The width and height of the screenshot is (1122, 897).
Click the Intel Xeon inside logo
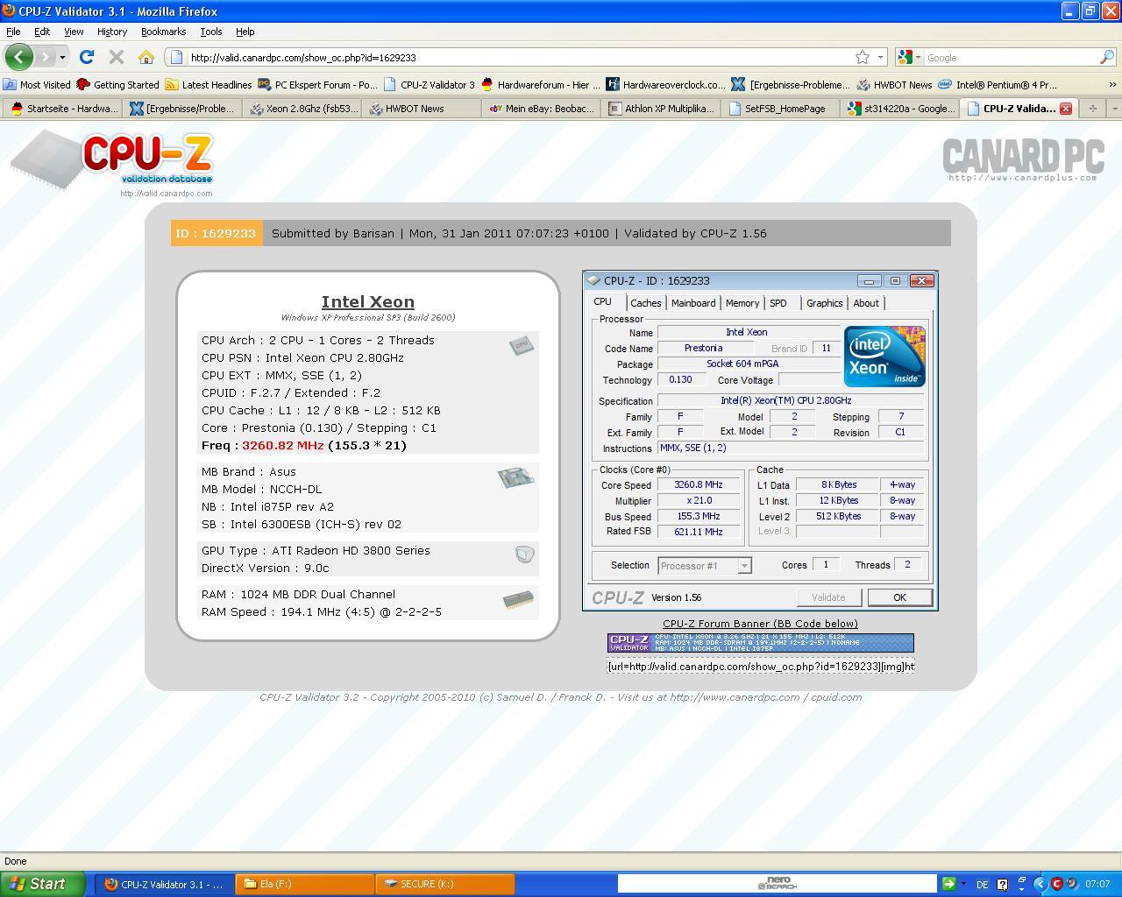(884, 357)
